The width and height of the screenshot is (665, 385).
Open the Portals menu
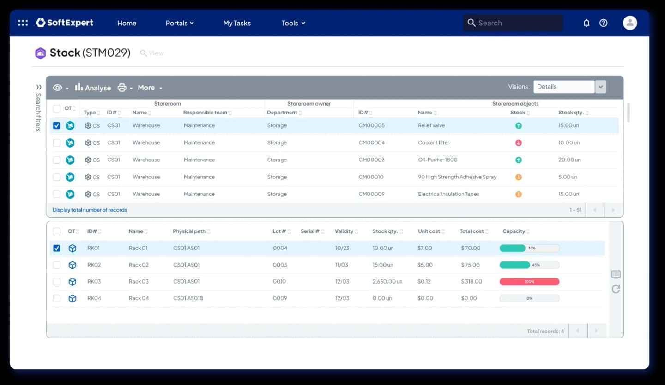click(180, 23)
